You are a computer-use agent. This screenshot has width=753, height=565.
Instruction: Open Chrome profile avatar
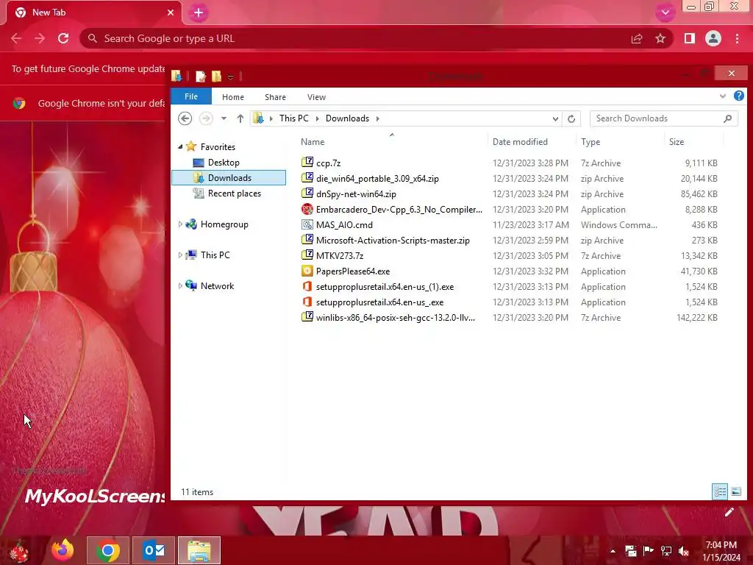tap(713, 38)
